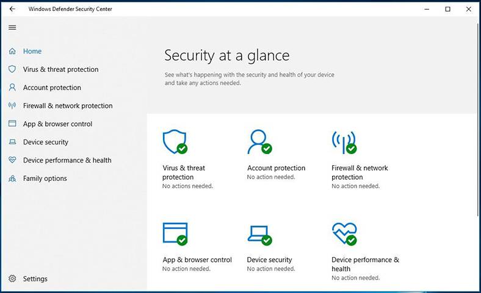Image resolution: width=481 pixels, height=293 pixels.
Task: Open the large heart health tile icon
Action: coord(344,234)
